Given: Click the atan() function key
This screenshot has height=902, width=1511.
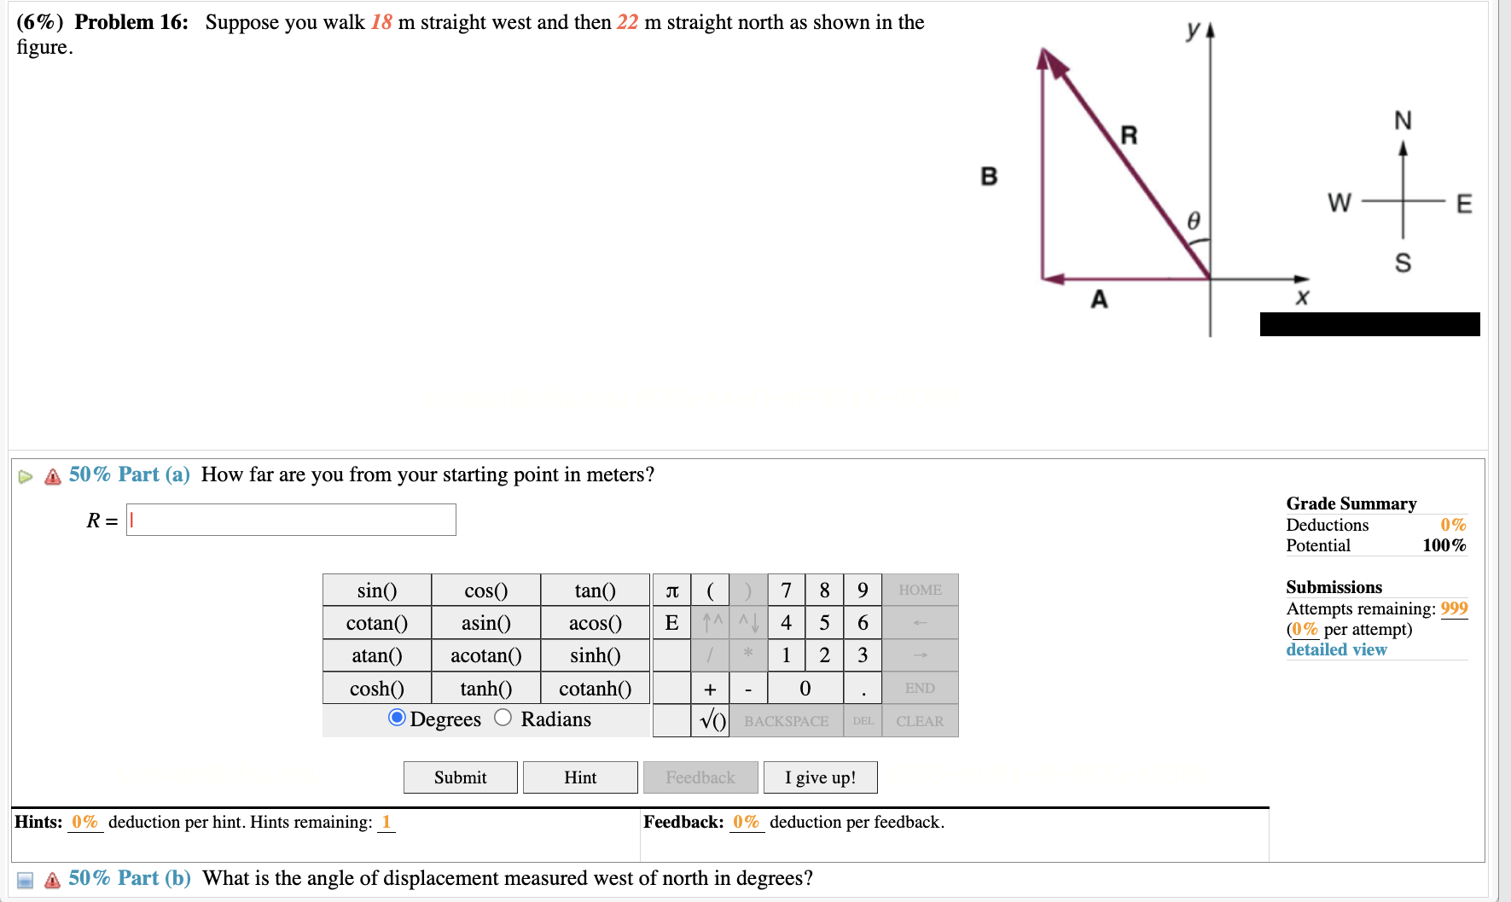Looking at the screenshot, I should (376, 655).
